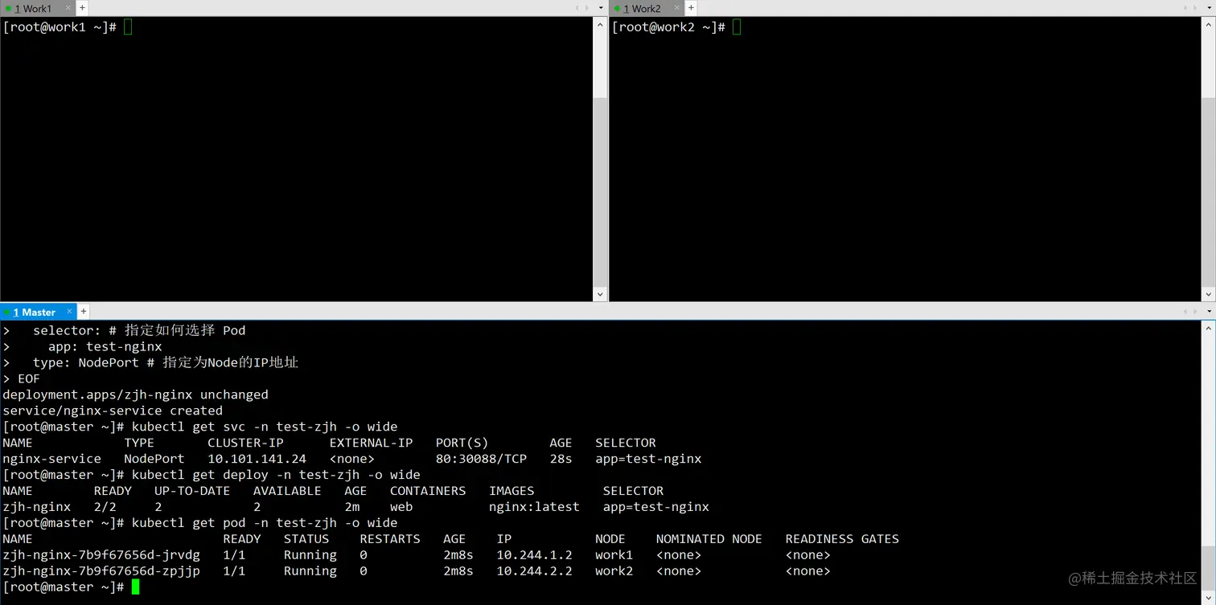Click the Master pane scrollbar thumb
Viewport: 1216px width, 605px height.
coord(1209,567)
